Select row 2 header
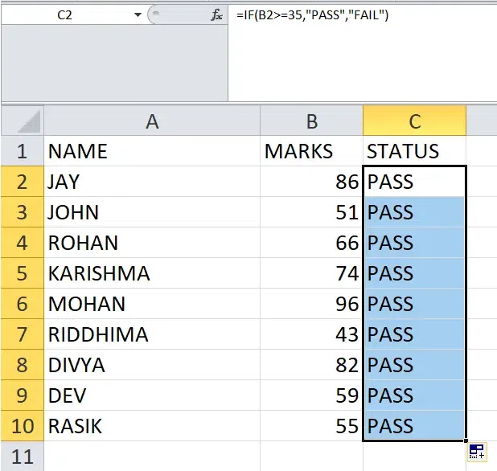 (x=23, y=182)
